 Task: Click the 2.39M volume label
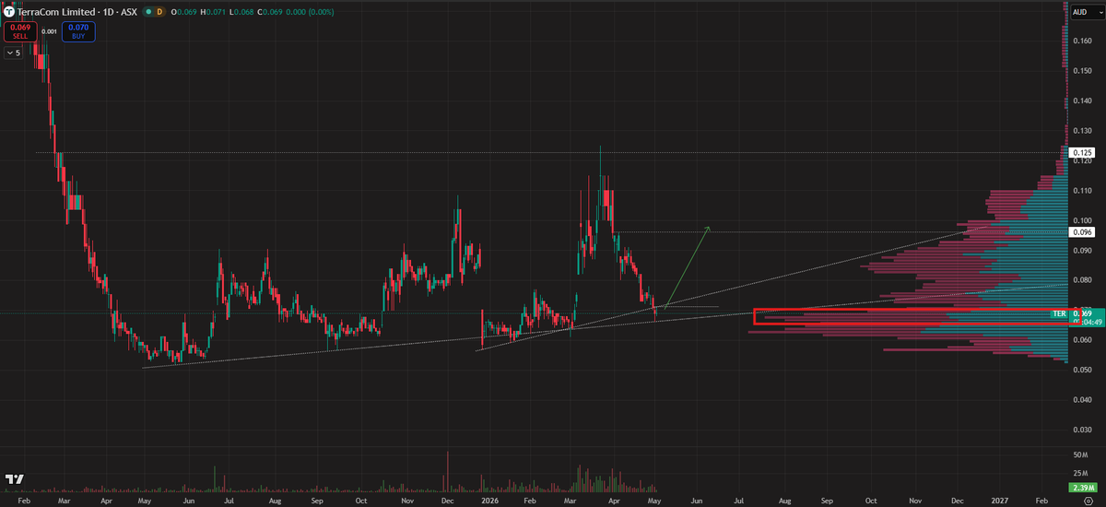click(x=1083, y=487)
